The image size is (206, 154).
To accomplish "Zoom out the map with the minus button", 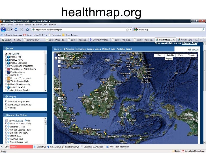I will click(59, 98).
